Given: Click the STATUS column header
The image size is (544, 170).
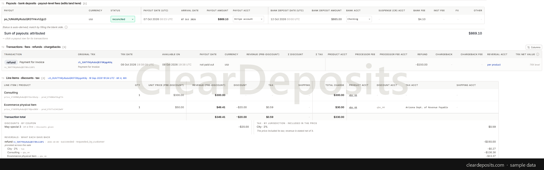Looking at the screenshot, I should click(115, 10).
